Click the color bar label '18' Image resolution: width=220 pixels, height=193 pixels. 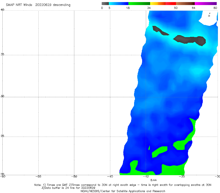click(128, 8)
